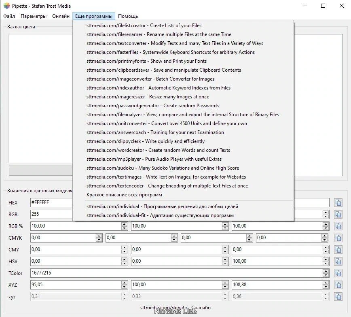This screenshot has height=317, width=351.
Task: Copy the RGB % row values
Action: point(338,226)
